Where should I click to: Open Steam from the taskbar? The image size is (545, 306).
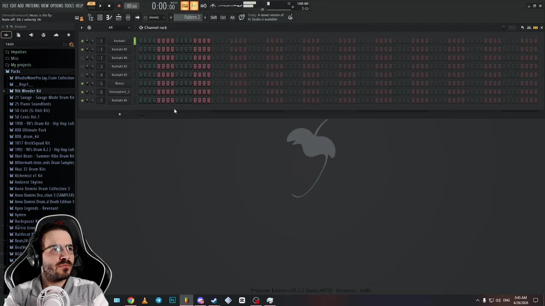214,300
